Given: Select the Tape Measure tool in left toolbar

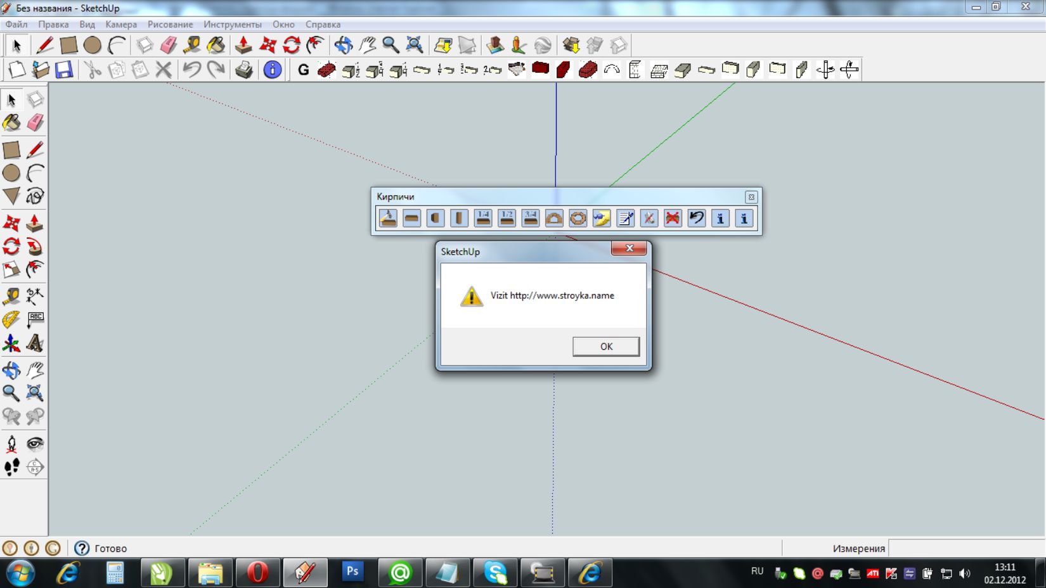Looking at the screenshot, I should point(11,296).
